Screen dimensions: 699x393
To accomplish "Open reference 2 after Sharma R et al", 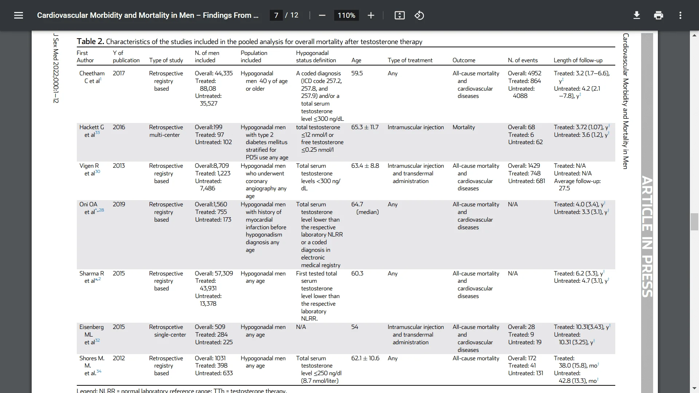I will click(x=99, y=279).
